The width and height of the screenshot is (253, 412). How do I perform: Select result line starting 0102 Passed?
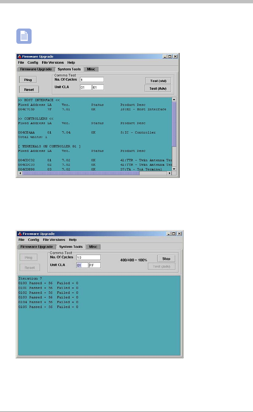tap(48, 293)
